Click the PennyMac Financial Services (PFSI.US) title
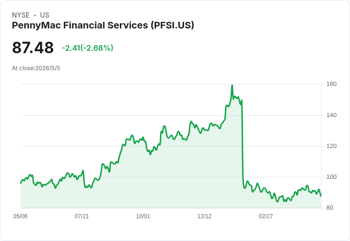Viewport: 350px width, 241px height. click(103, 26)
